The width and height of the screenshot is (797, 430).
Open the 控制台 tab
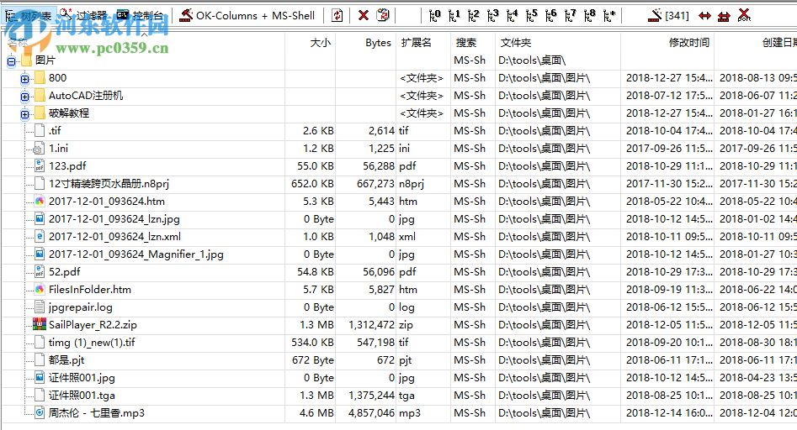point(140,16)
